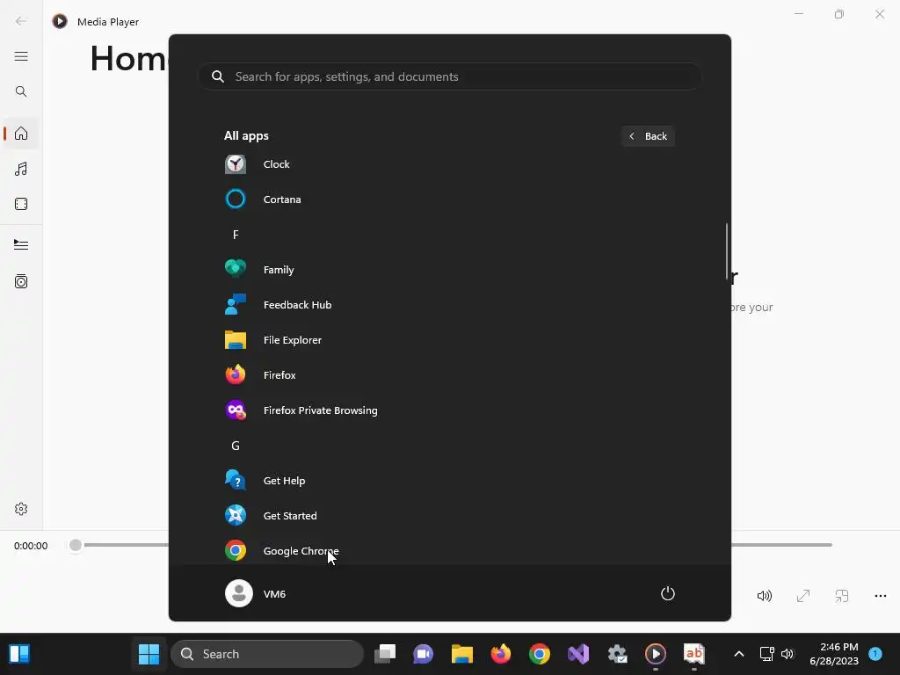900x675 pixels.
Task: Select Home in Media Player sidebar
Action: click(21, 134)
